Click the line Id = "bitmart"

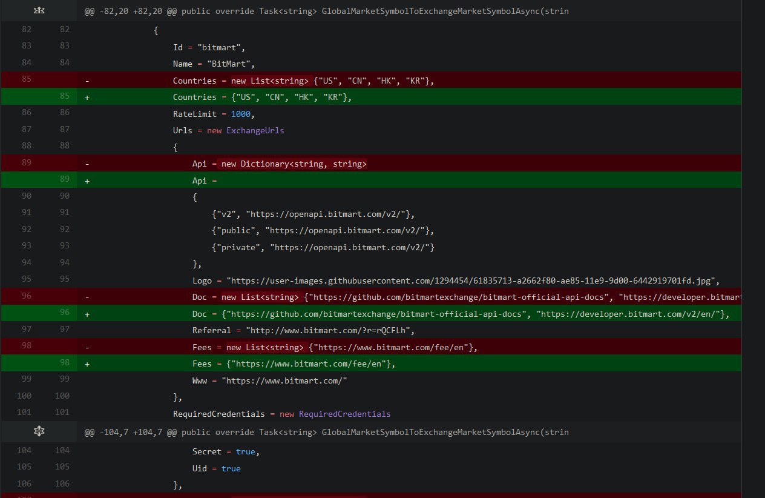tap(209, 47)
